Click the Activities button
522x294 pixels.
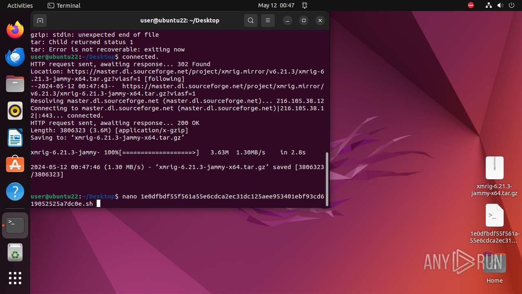point(20,5)
